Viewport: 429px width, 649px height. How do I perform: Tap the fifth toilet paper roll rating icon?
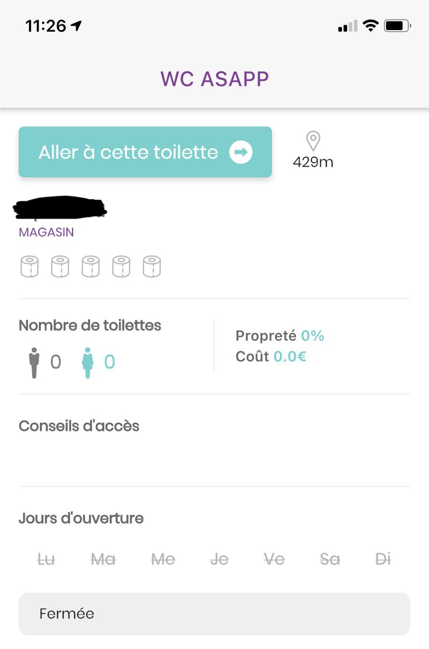click(x=152, y=267)
